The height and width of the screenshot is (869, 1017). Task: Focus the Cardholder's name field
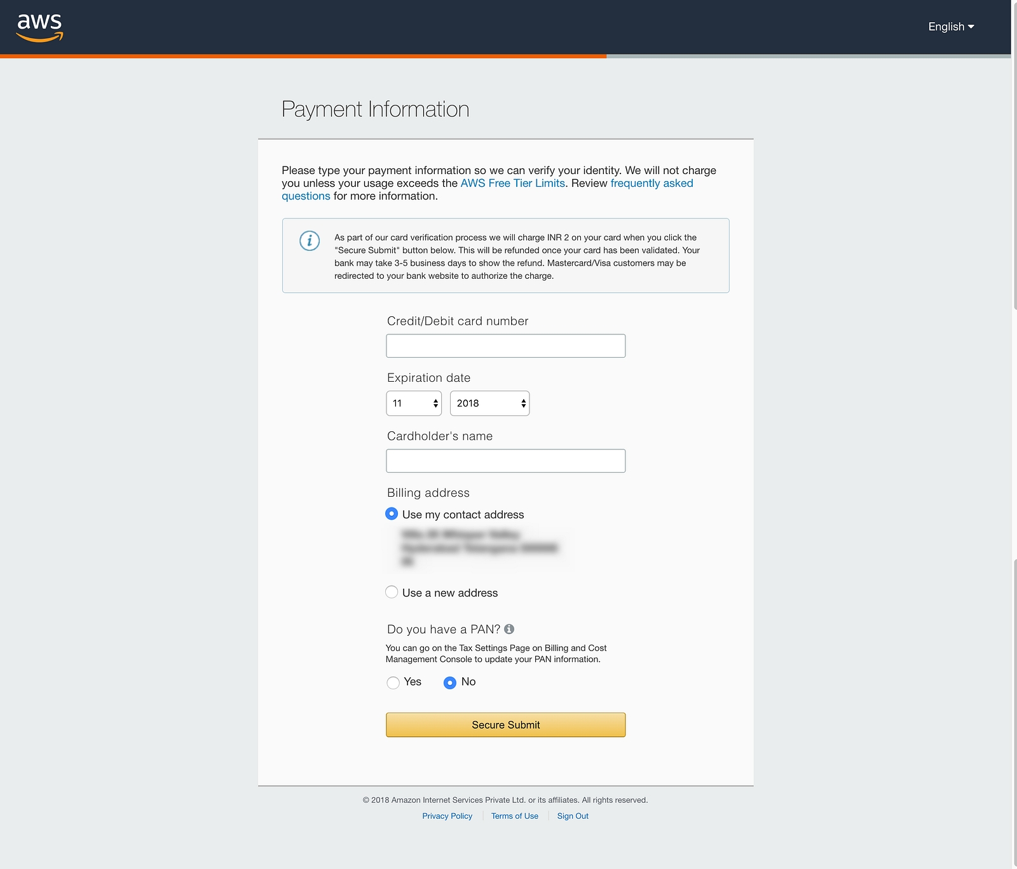coord(505,461)
